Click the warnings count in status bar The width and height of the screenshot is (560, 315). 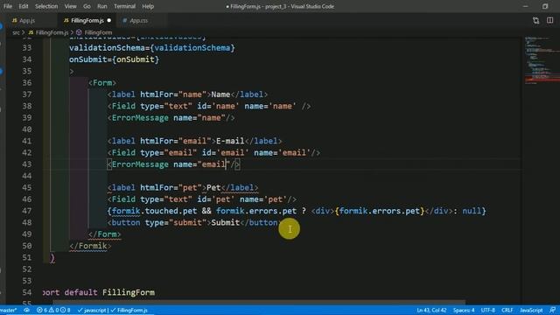[x=53, y=311]
